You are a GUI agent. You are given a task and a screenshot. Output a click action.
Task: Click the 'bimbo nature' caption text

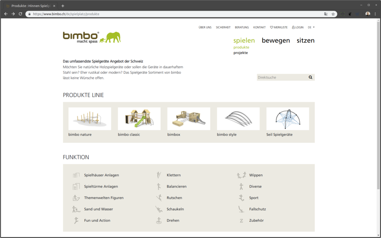point(80,134)
